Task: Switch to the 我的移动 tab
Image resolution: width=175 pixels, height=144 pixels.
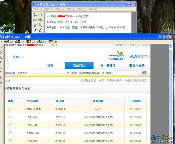Action: 79,66
